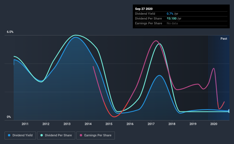Click the end-of-line data point marker
The width and height of the screenshot is (234, 144).
coord(229,111)
